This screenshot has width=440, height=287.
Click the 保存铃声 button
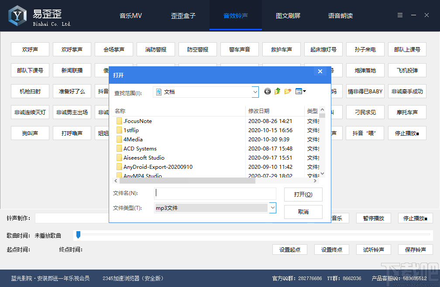(415, 249)
